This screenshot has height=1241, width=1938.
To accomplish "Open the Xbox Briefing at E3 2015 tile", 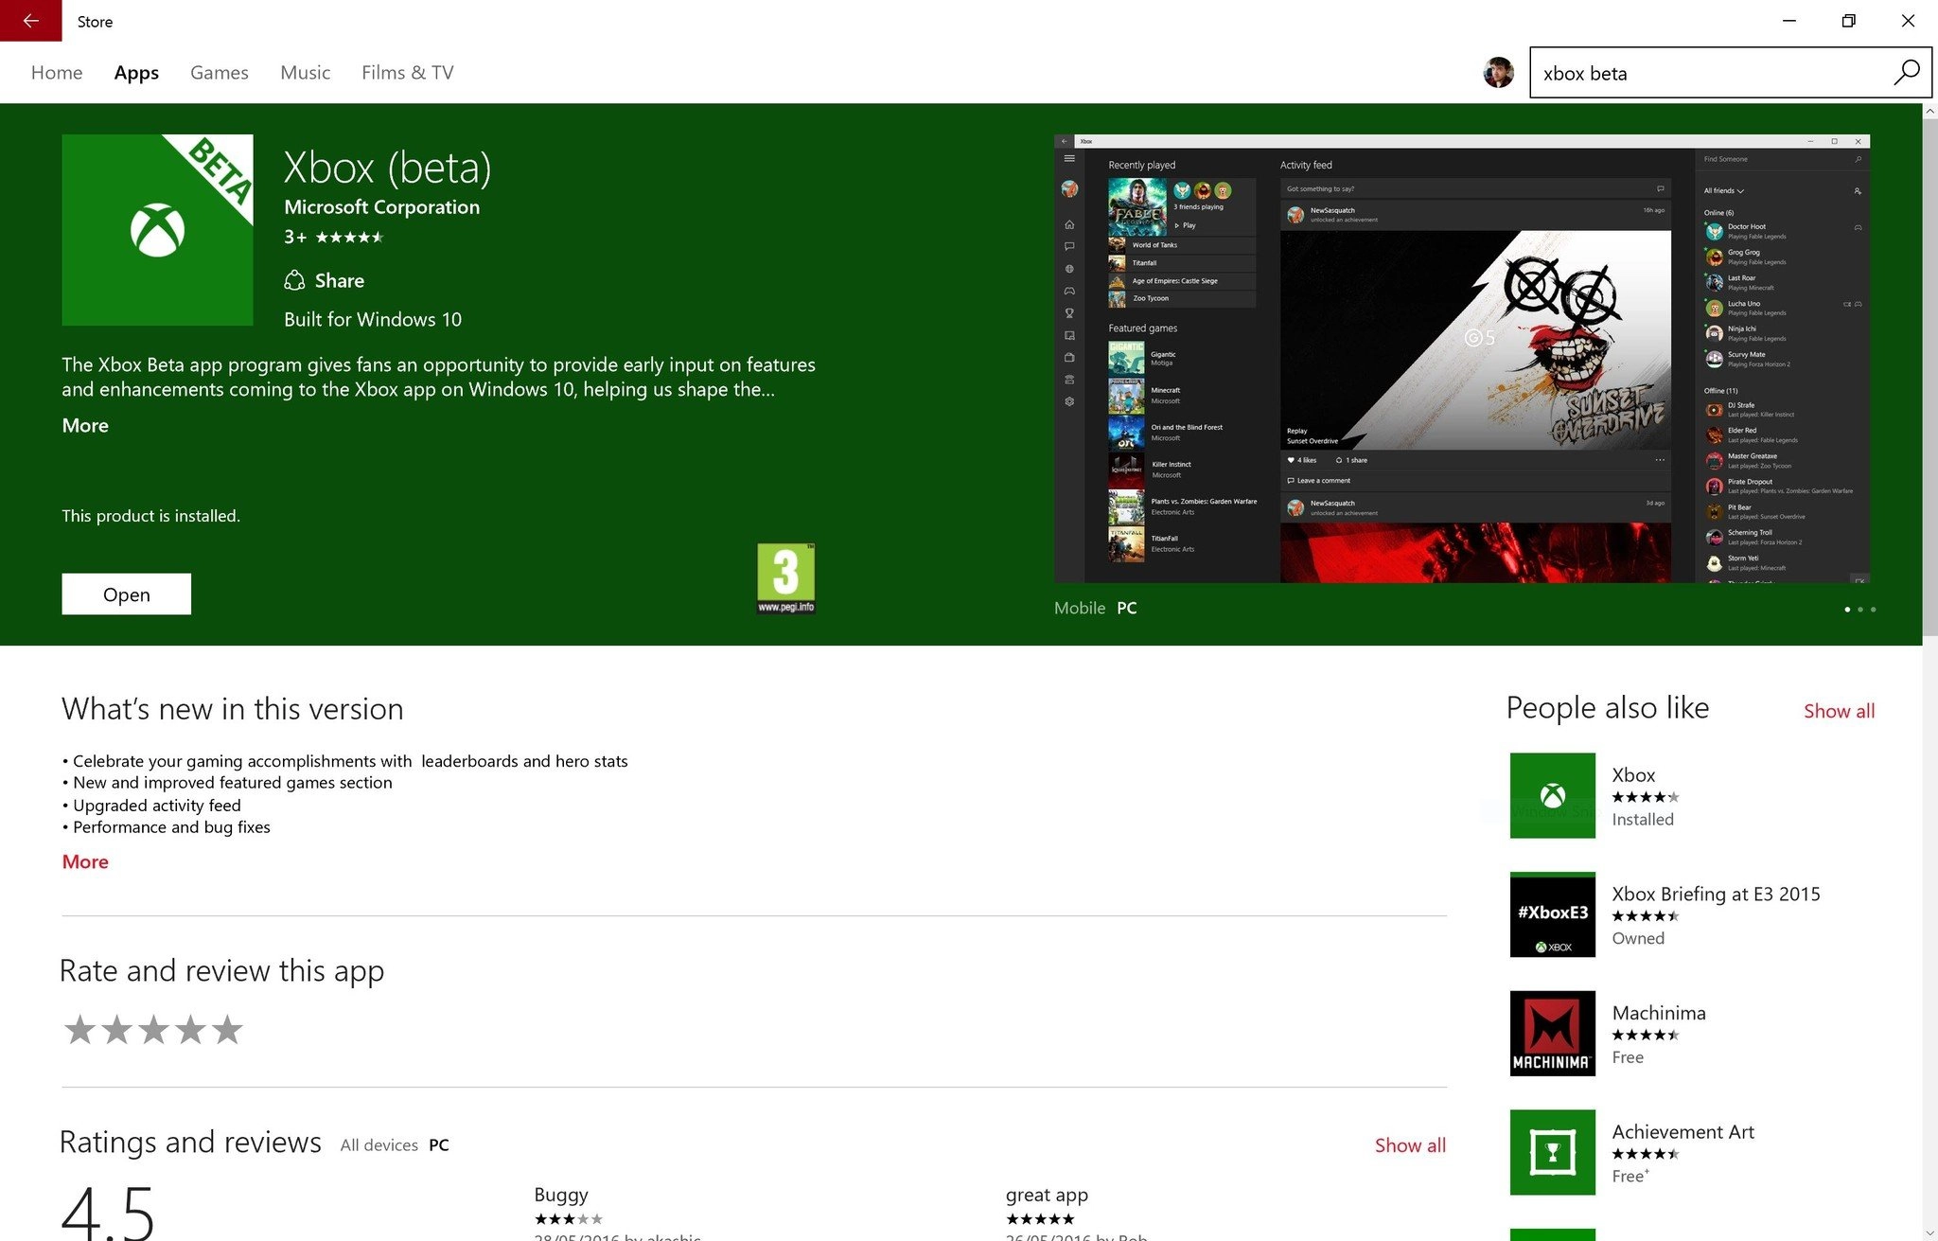I will 1552,914.
